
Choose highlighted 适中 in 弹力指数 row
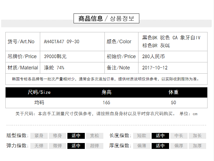pyautogui.click(x=76, y=146)
